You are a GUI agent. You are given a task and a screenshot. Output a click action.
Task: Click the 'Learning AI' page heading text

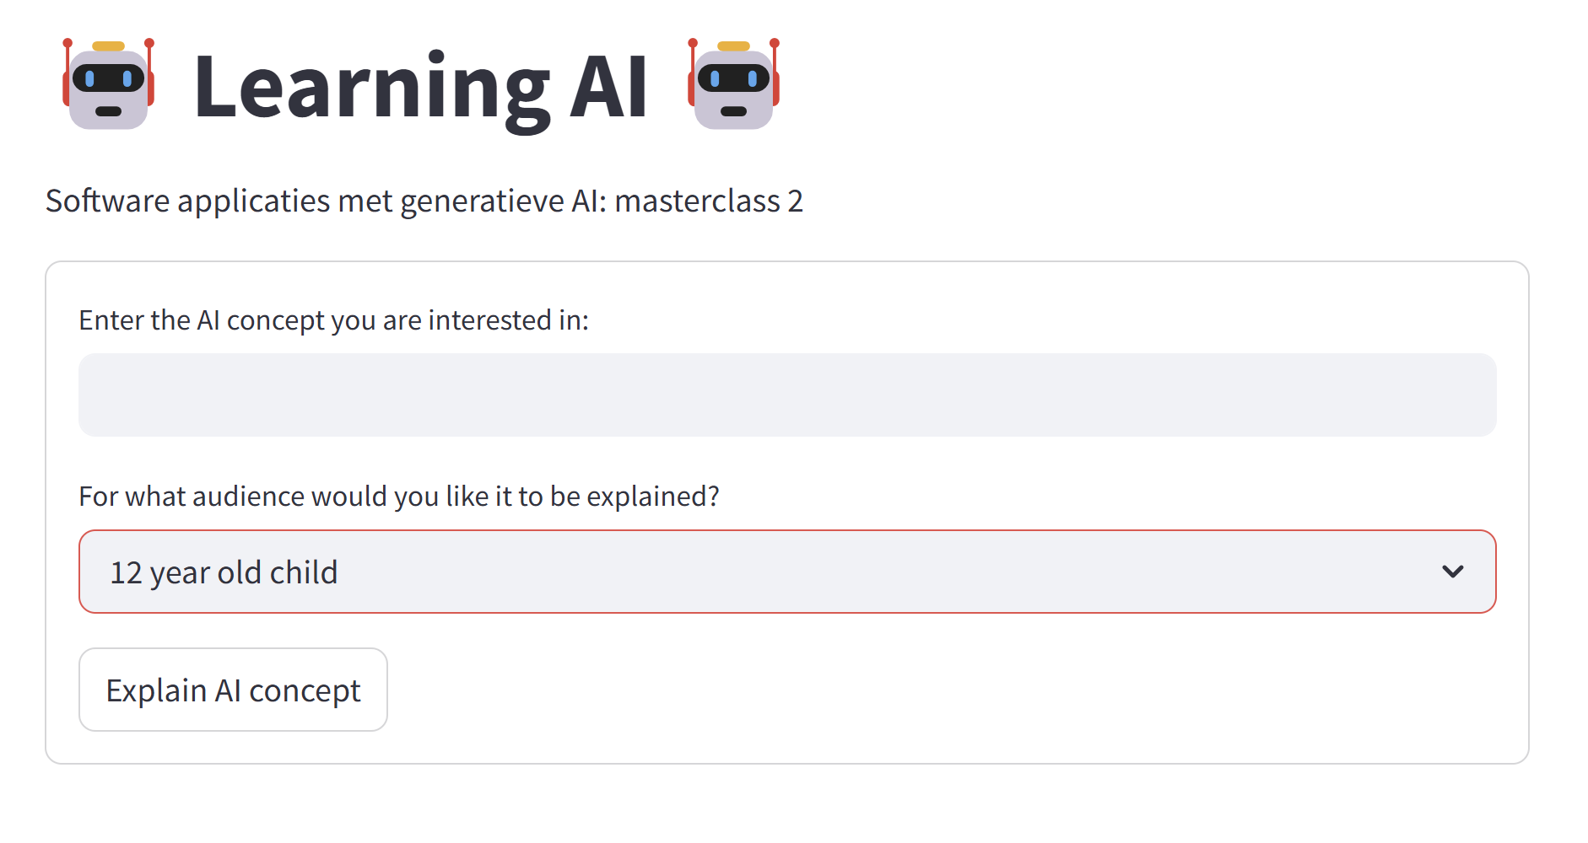(x=421, y=88)
